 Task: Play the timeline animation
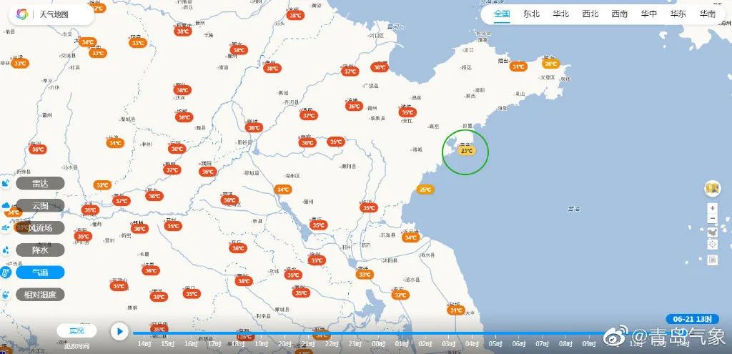pos(119,332)
